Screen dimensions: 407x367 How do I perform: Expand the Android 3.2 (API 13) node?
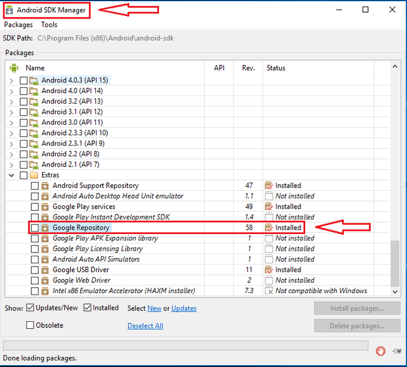(11, 102)
